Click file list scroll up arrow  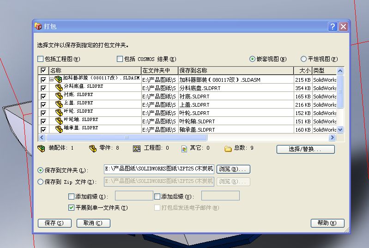[340, 71]
